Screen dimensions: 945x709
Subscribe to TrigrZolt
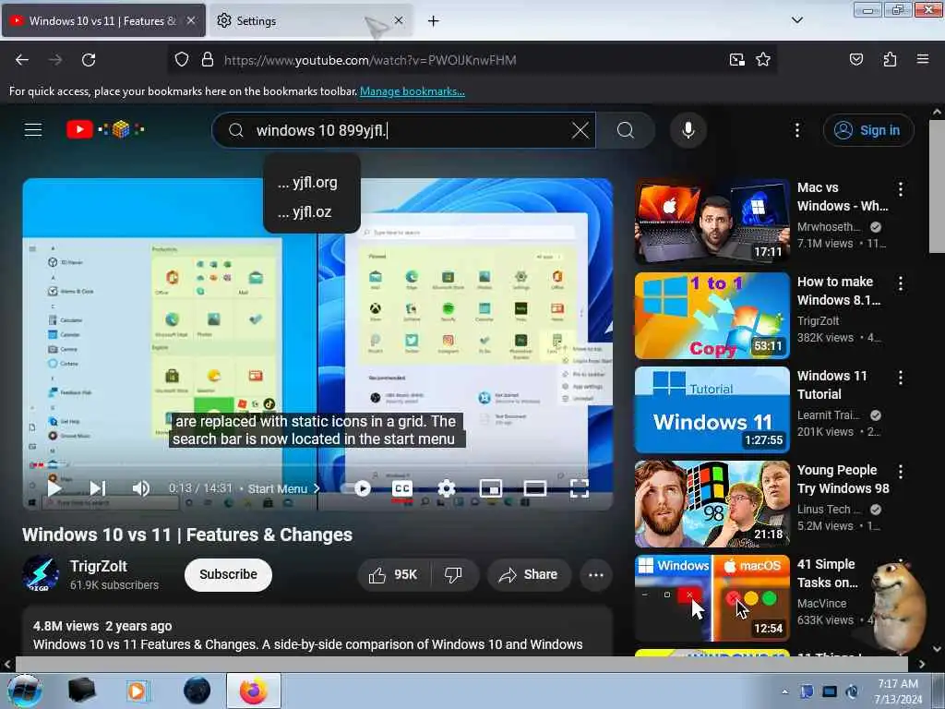(229, 574)
